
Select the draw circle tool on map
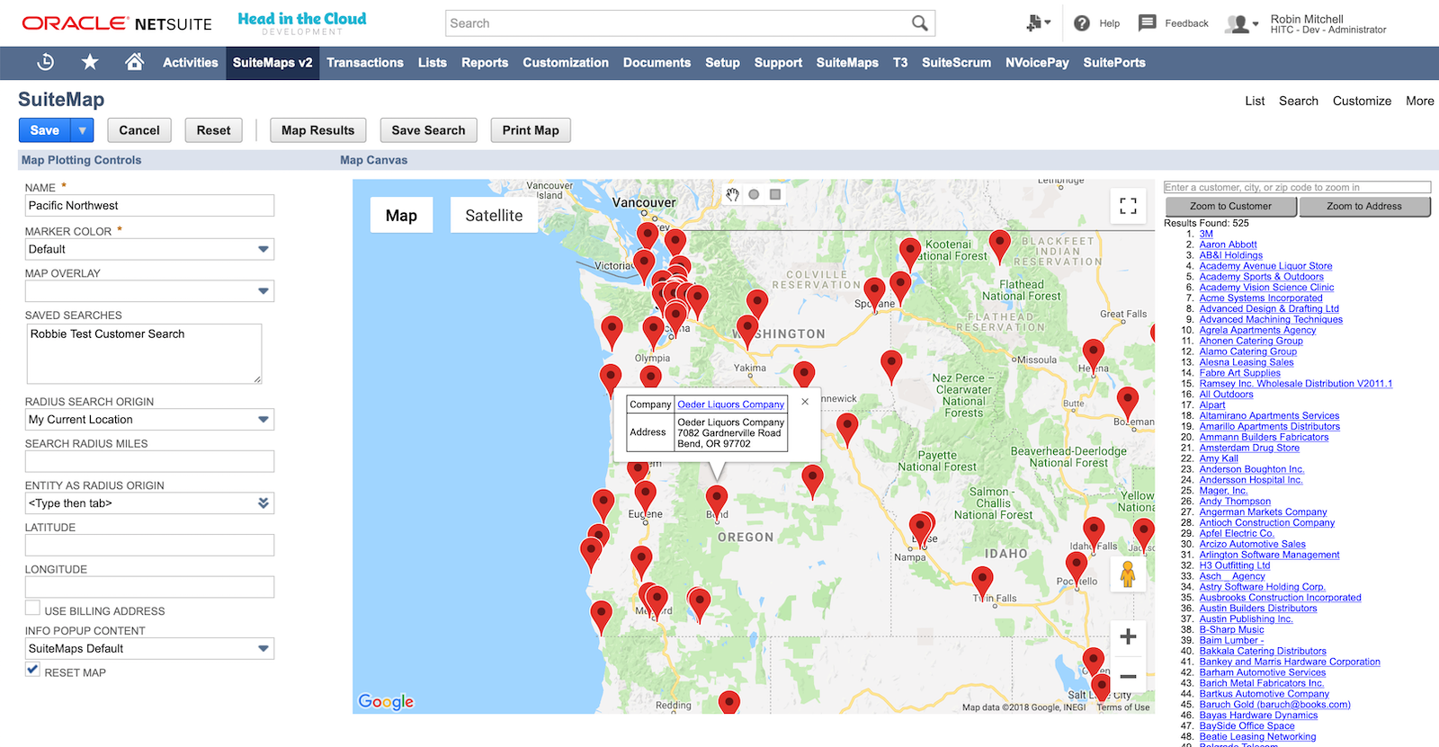point(754,194)
